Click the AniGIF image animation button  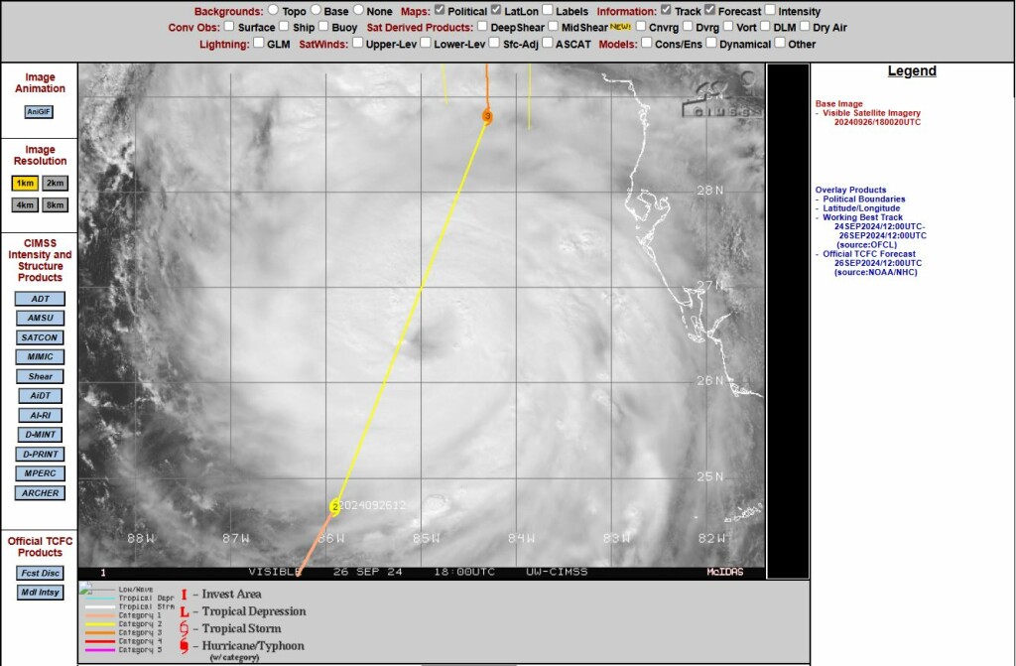click(39, 112)
